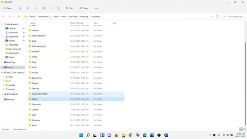Viewport: 247px width, 139px height.
Task: Open Chrome from the taskbar
Action: [130, 135]
